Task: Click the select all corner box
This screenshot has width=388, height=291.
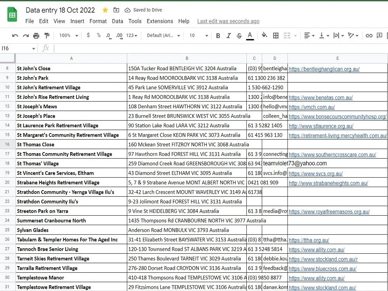Action: pos(7,59)
